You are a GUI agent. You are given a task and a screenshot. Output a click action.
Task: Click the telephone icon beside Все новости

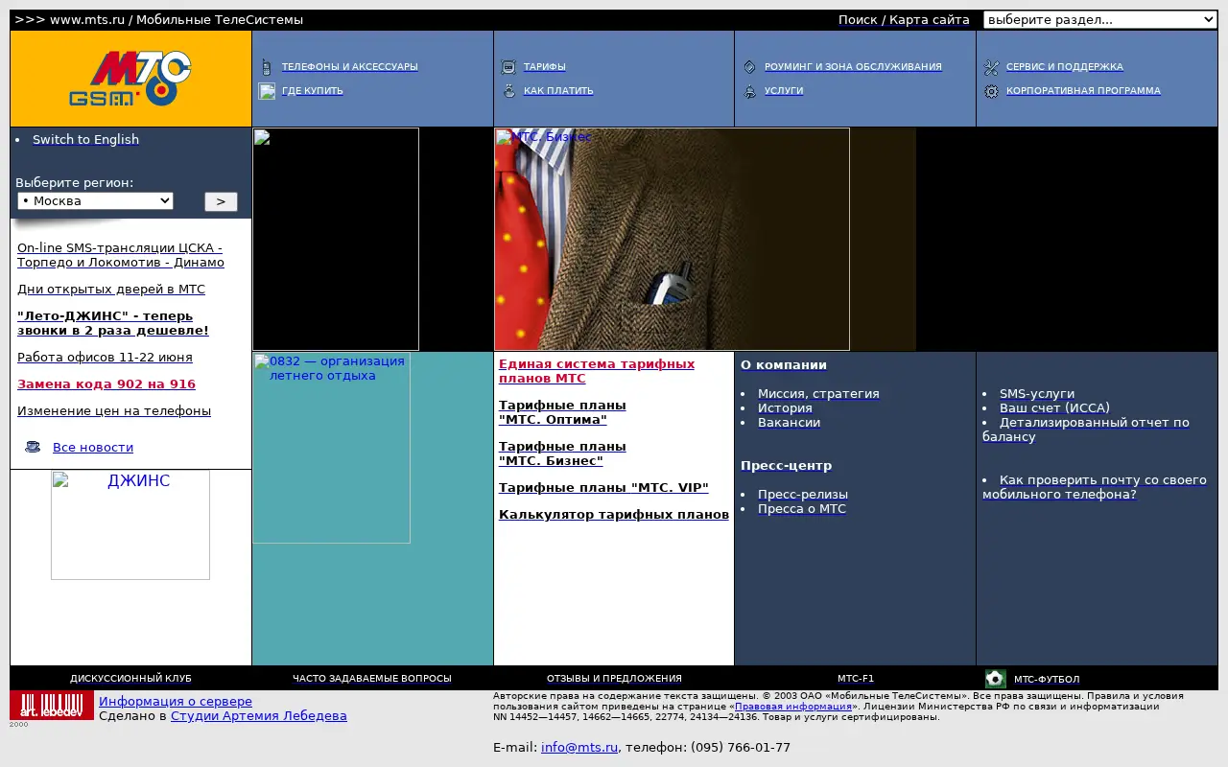tap(33, 447)
